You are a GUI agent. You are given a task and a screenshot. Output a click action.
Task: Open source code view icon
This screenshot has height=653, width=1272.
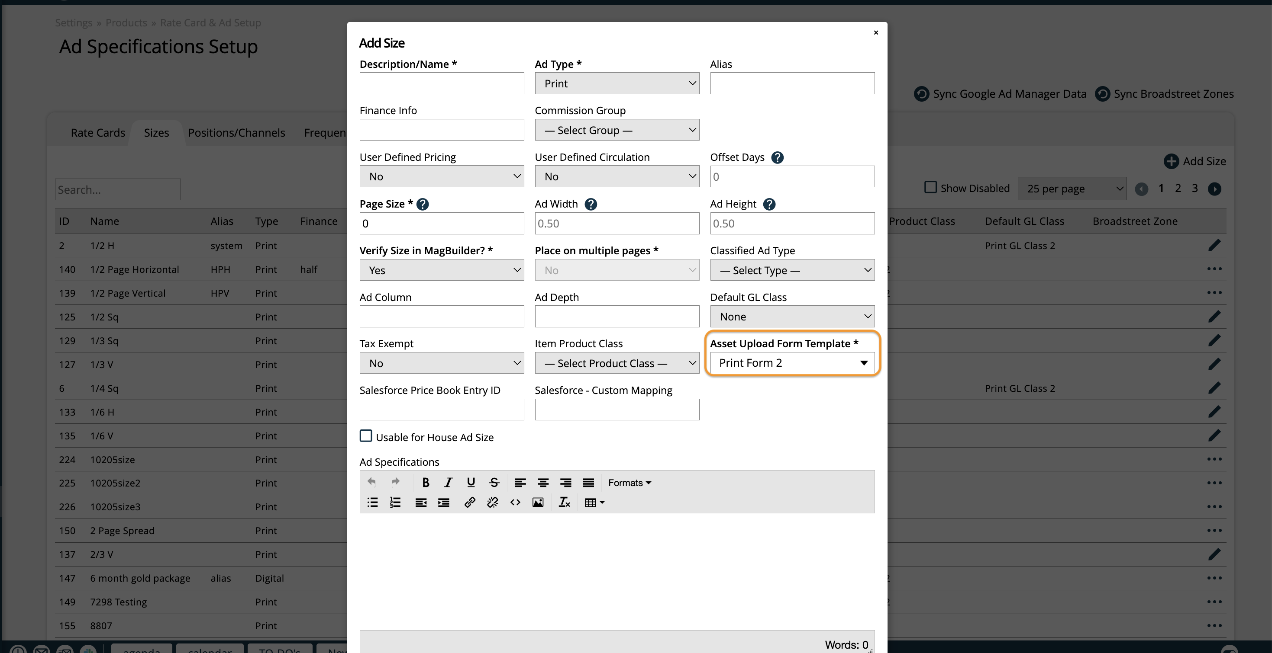515,502
